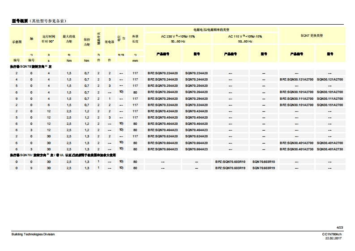Click the SQN7 更换类型 column header
The width and height of the screenshot is (355, 251).
[x=312, y=35]
